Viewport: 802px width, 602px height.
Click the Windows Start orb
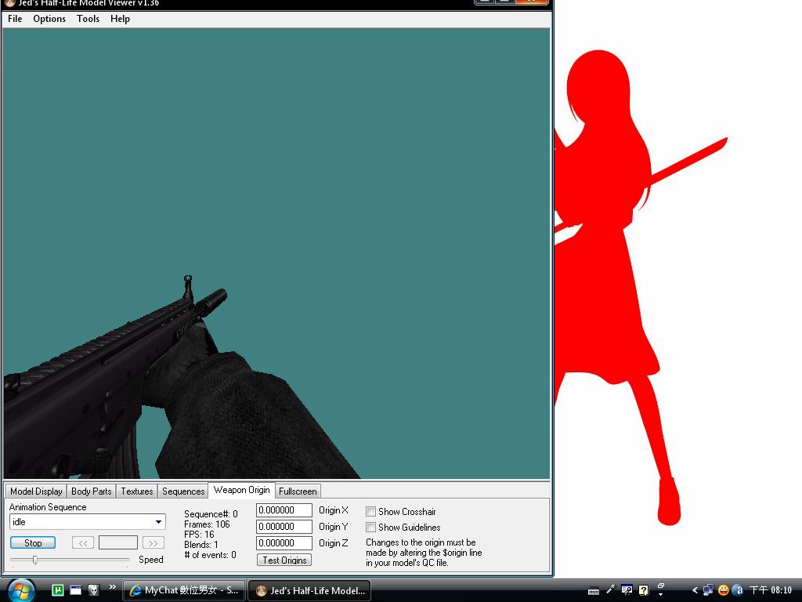[x=21, y=590]
